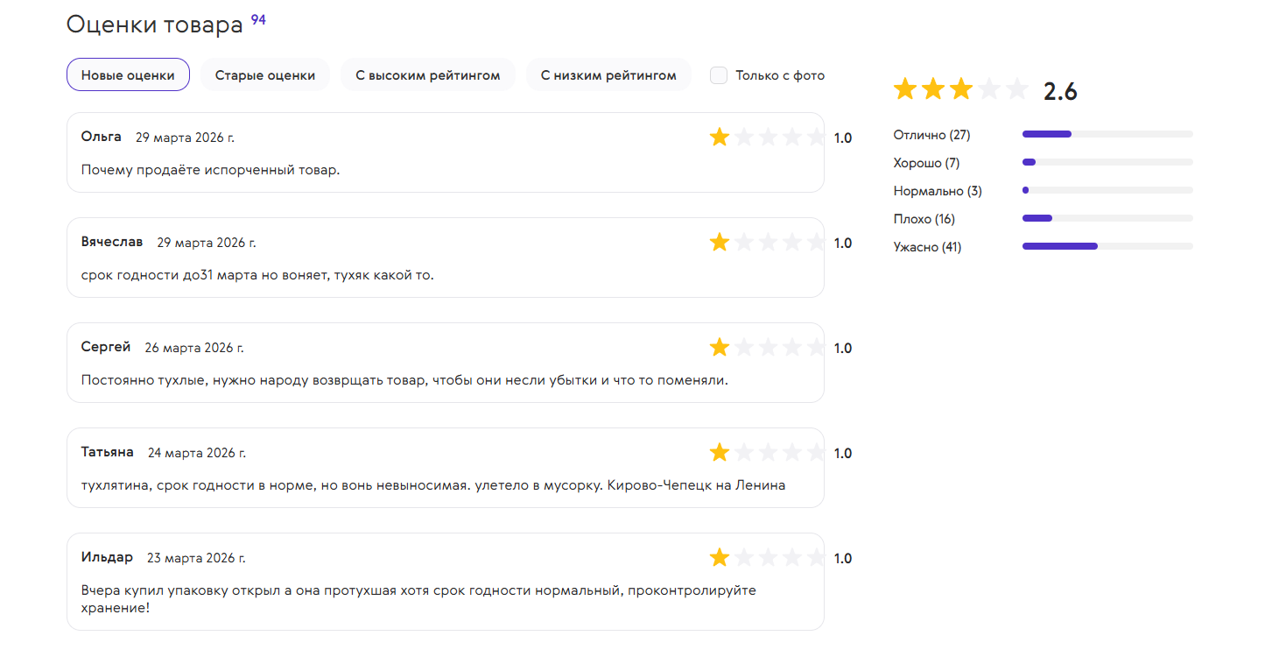This screenshot has width=1272, height=664.
Task: Click the "Хорошо (7)" progress bar
Action: pyautogui.click(x=1107, y=162)
